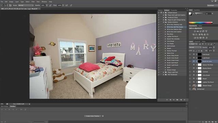Open layer blend mode dropdown

tap(195, 47)
